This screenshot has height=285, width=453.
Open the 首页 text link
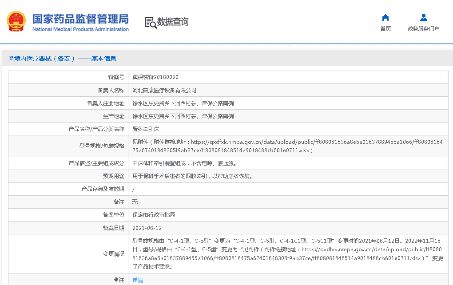tap(385, 29)
